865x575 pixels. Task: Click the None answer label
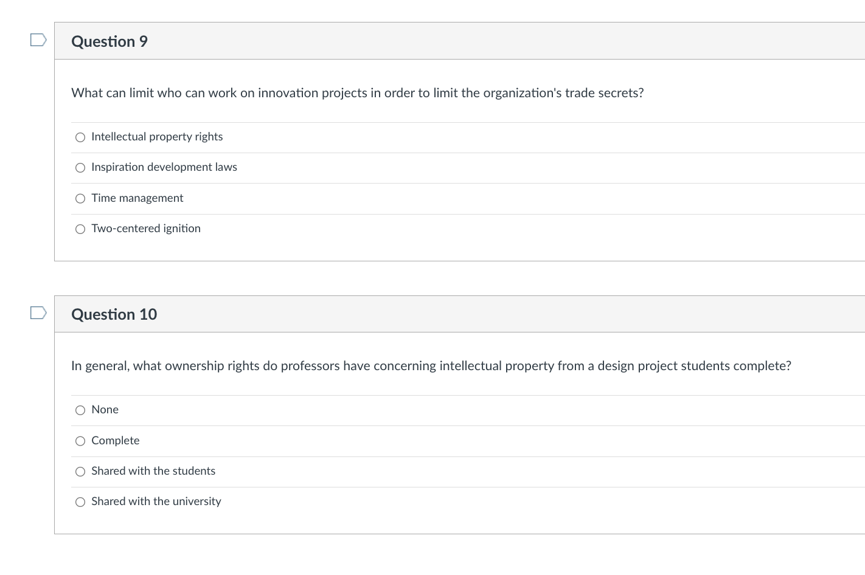(105, 410)
